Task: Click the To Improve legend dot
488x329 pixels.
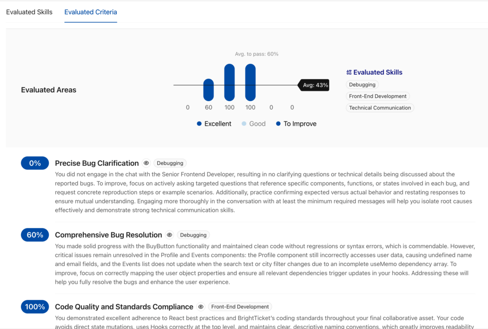Action: (278, 124)
